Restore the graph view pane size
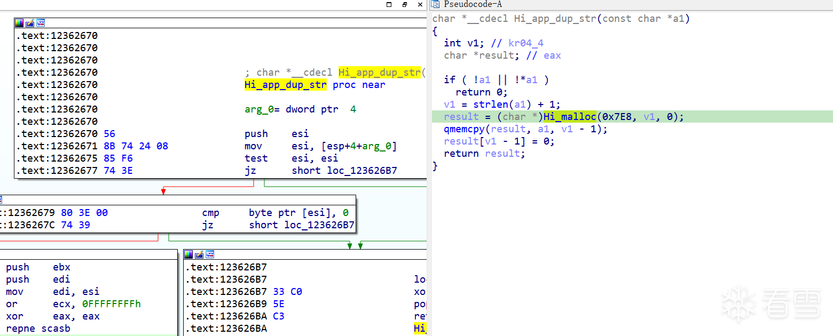The height and width of the screenshot is (336, 833). (x=405, y=4)
